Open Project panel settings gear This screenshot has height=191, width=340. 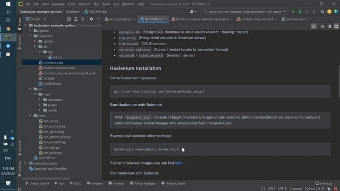pyautogui.click(x=91, y=19)
